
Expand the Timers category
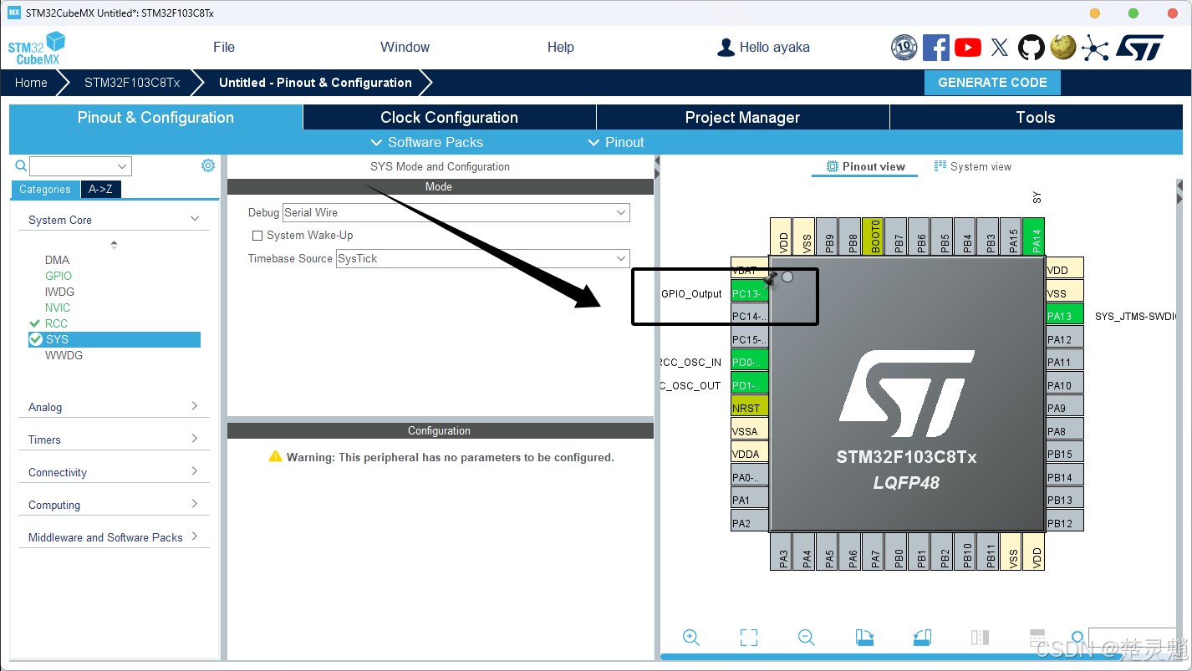(x=115, y=440)
